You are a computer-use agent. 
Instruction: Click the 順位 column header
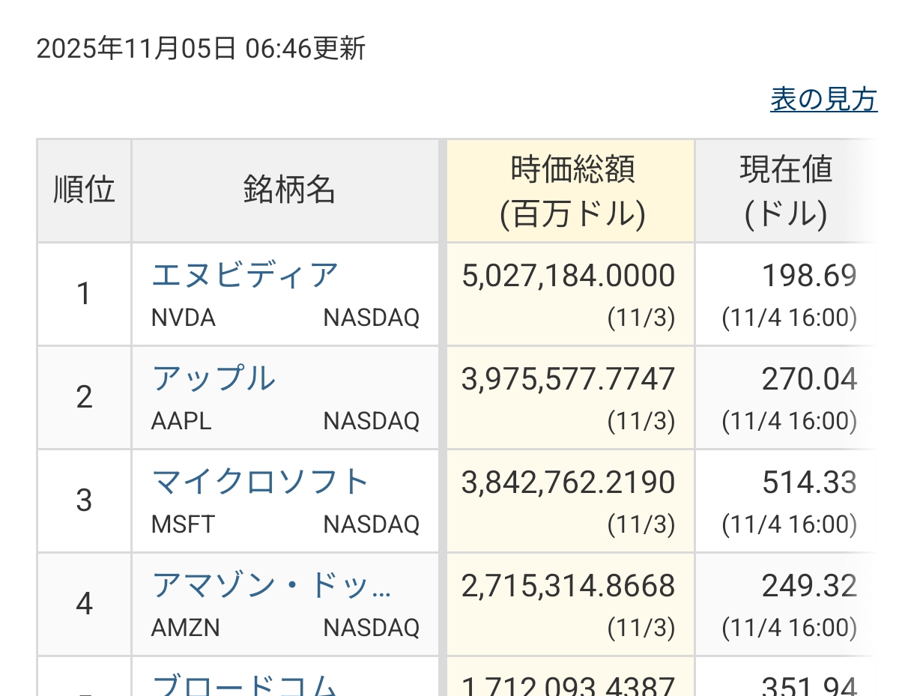point(84,190)
